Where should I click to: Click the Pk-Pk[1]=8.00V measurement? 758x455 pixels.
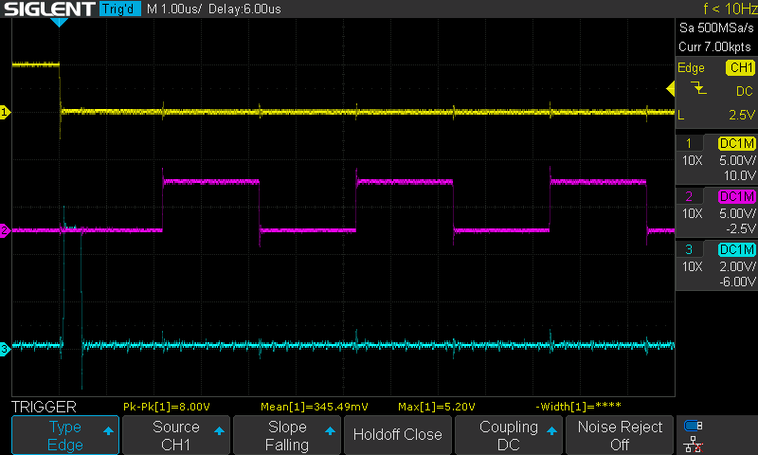(167, 407)
